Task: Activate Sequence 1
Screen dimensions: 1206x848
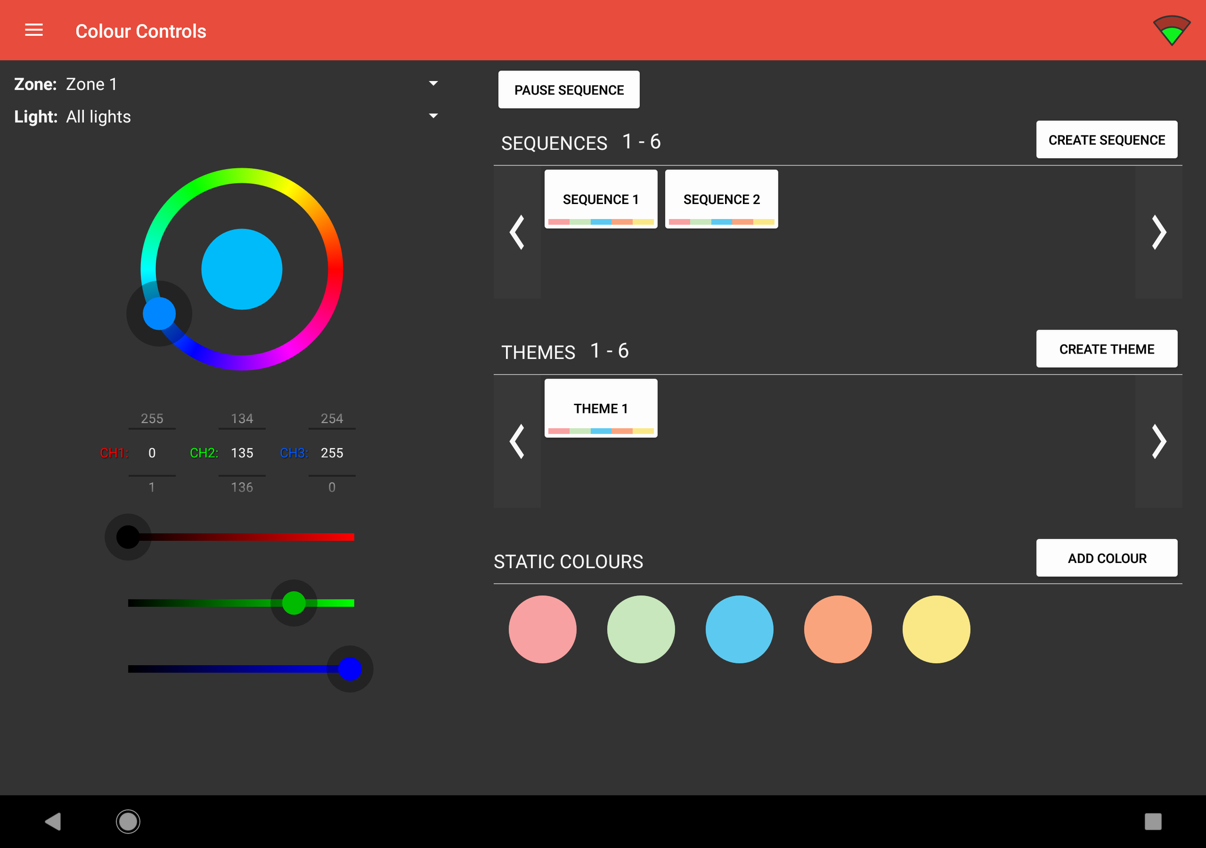Action: [x=601, y=199]
